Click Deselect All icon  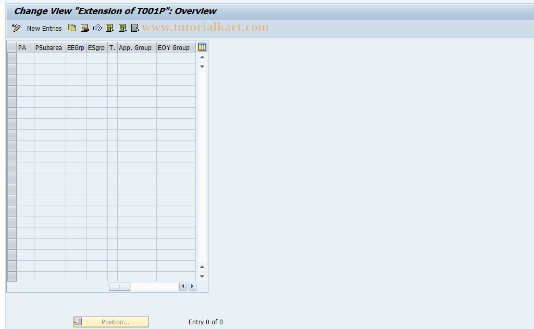coord(135,28)
